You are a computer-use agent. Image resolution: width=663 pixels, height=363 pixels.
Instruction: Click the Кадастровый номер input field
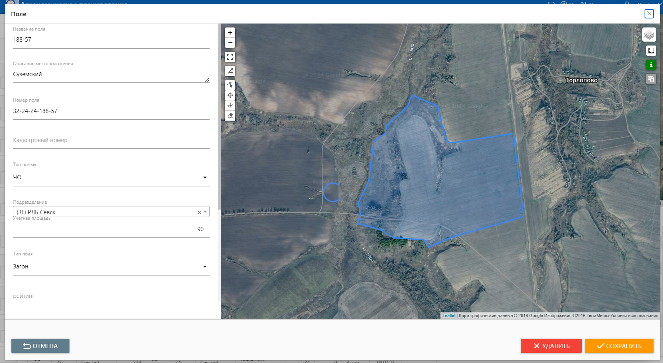point(111,140)
